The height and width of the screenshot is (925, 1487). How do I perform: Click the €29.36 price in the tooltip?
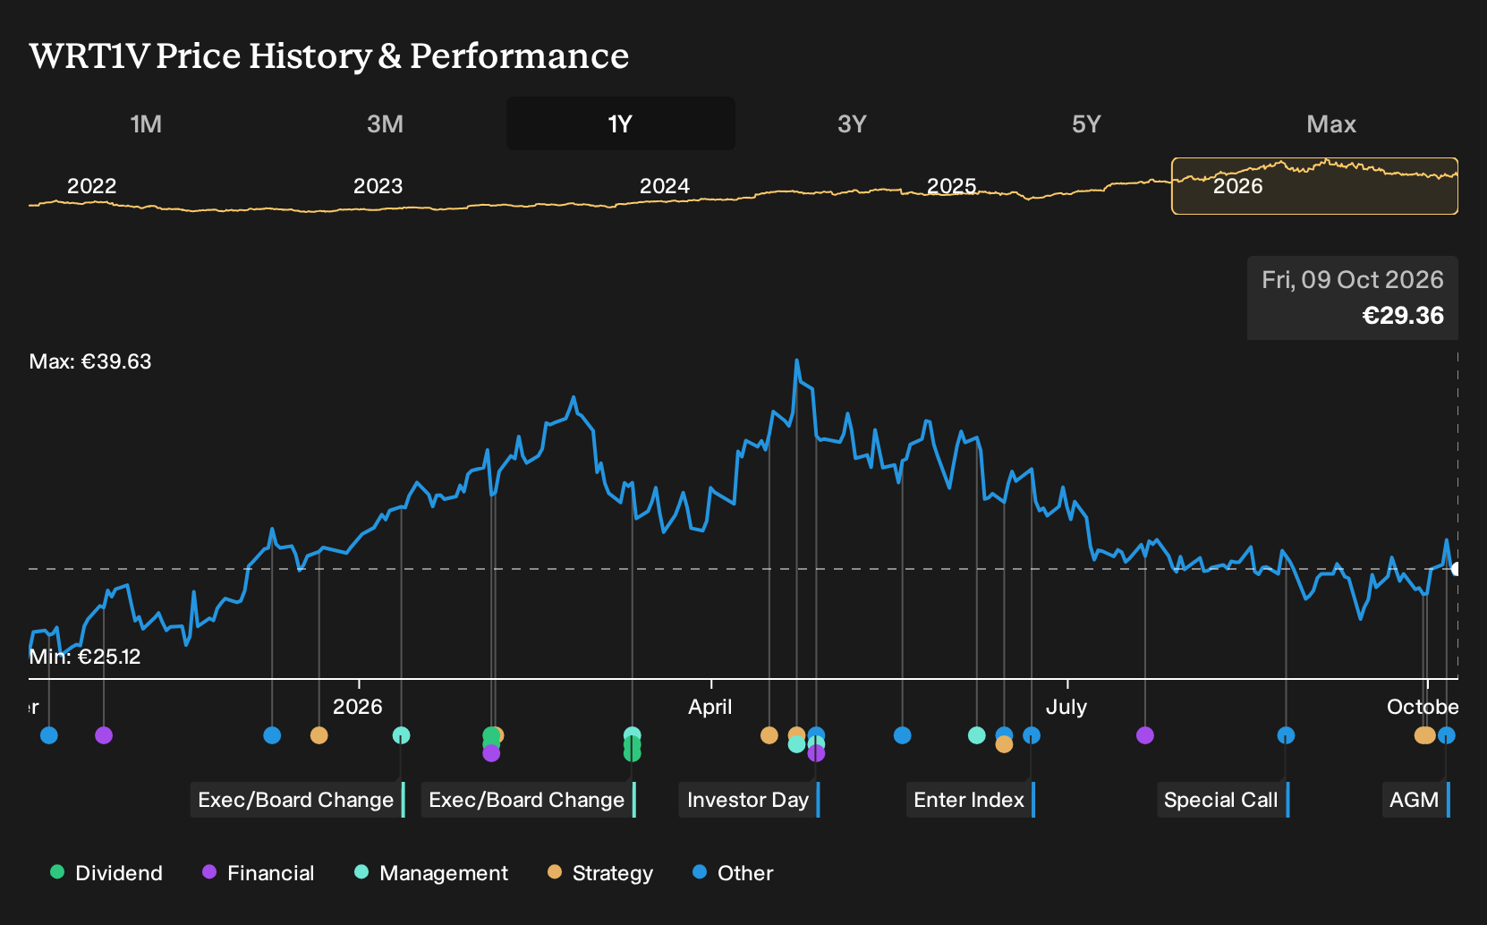1403,316
